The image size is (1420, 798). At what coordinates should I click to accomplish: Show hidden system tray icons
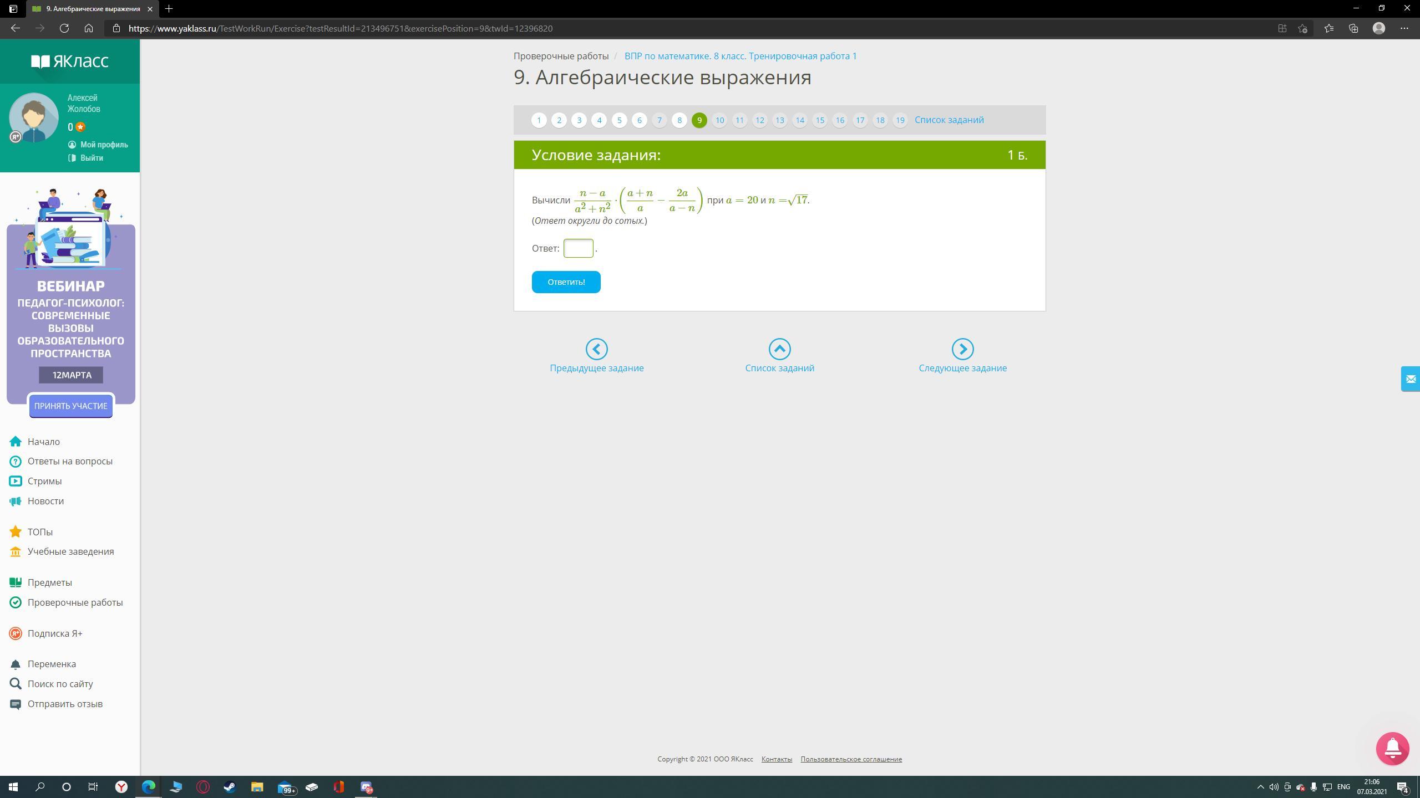coord(1260,787)
